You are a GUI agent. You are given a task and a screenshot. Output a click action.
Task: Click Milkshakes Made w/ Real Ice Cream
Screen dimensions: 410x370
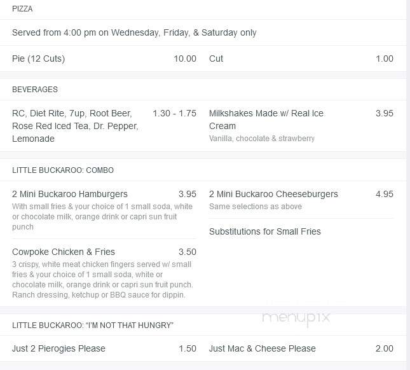[266, 120]
